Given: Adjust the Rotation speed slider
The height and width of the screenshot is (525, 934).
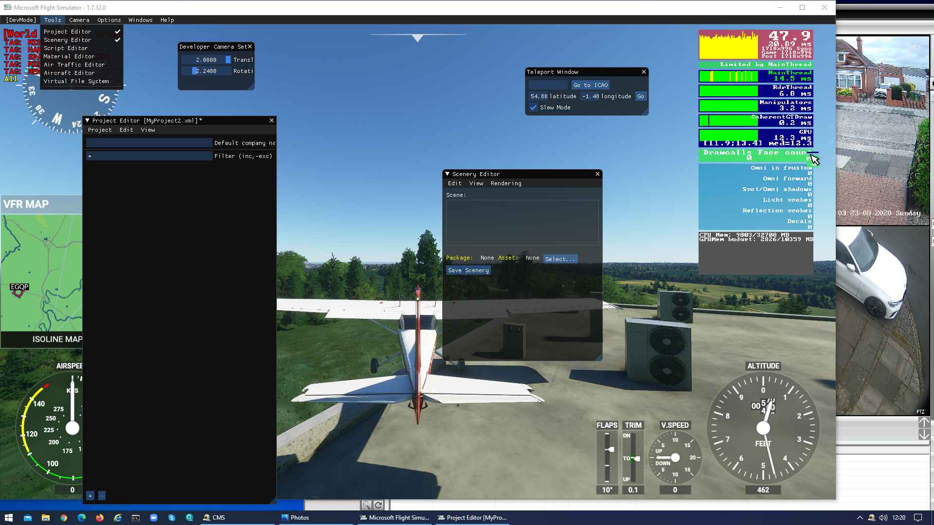Looking at the screenshot, I should click(x=206, y=71).
